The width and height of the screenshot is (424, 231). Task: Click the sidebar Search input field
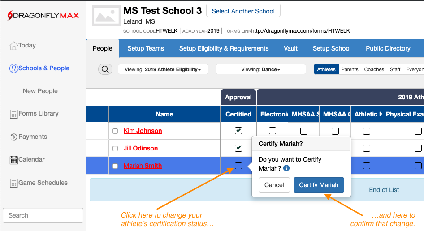pos(43,215)
